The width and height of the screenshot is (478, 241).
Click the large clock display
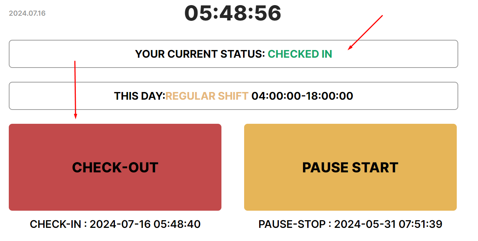[x=233, y=13]
